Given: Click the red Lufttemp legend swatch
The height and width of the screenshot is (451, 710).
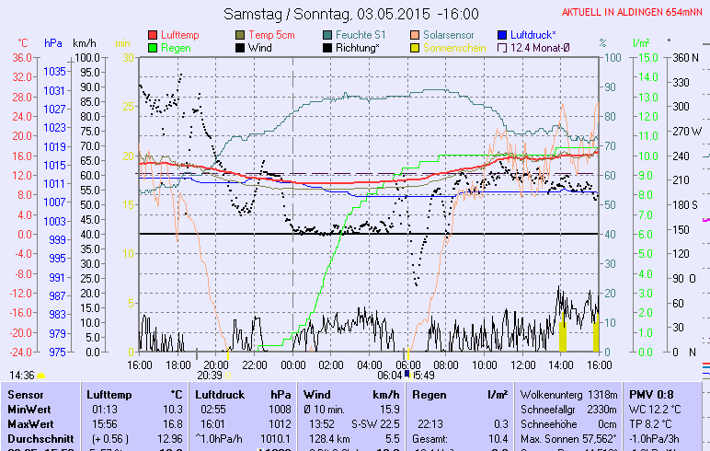Looking at the screenshot, I should pyautogui.click(x=153, y=35).
